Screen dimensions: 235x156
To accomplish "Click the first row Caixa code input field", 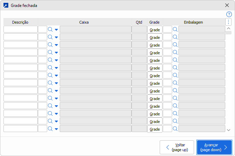I will click(42, 30).
